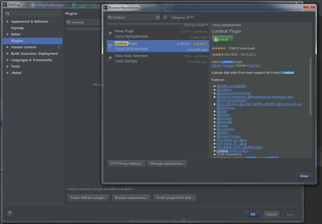The height and width of the screenshot is (224, 322).
Task: Open the @Data feature link
Action: tap(222, 111)
